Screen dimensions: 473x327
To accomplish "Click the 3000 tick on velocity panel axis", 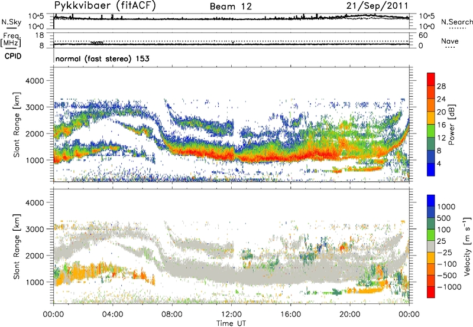I will click(36, 229).
